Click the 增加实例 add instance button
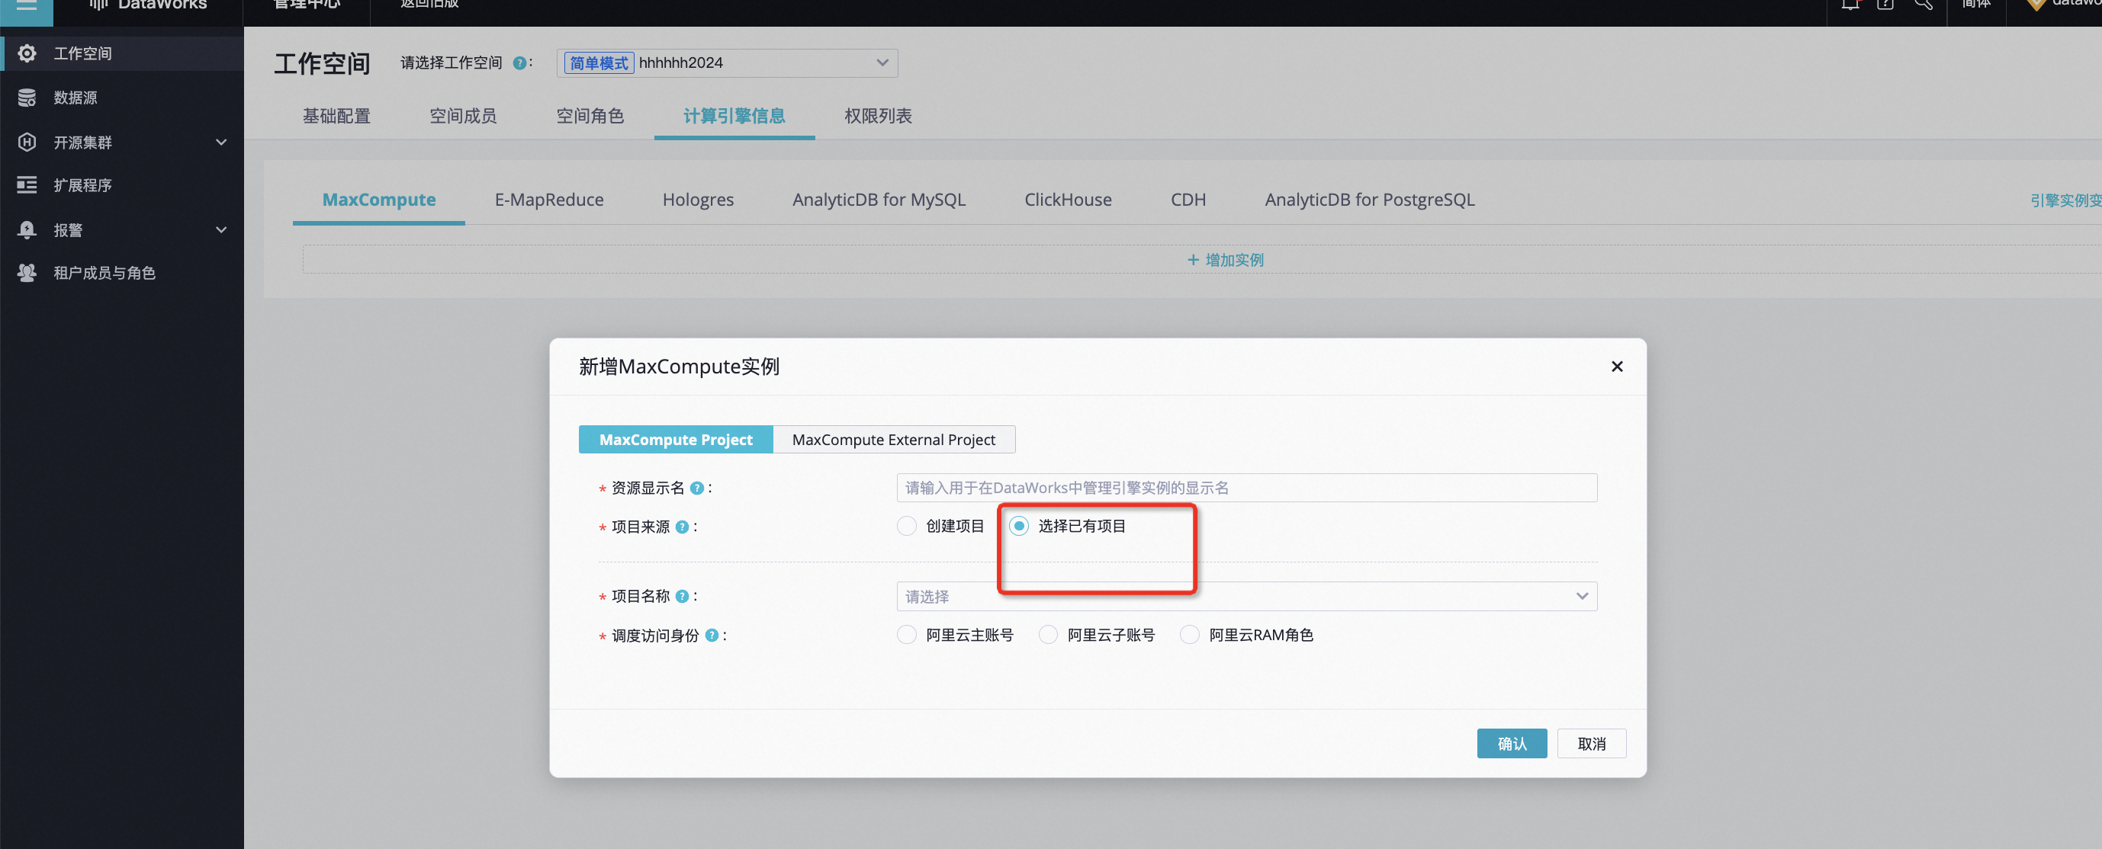2102x849 pixels. pos(1225,260)
